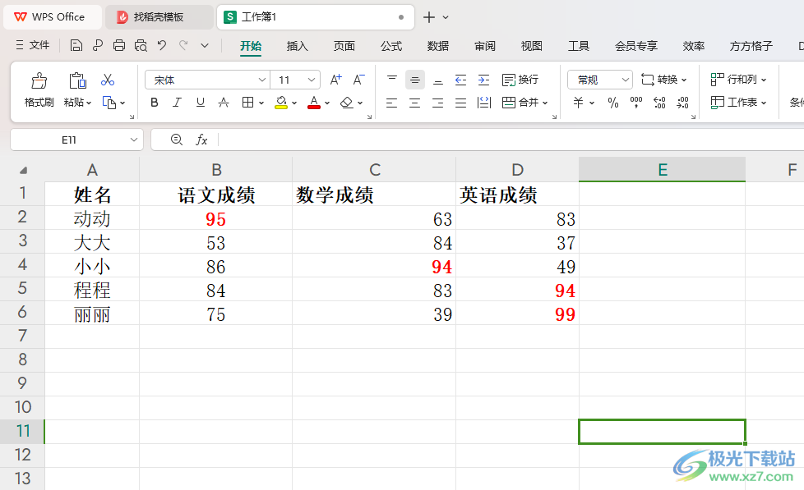Switch to 页面 Page tab

pos(344,46)
